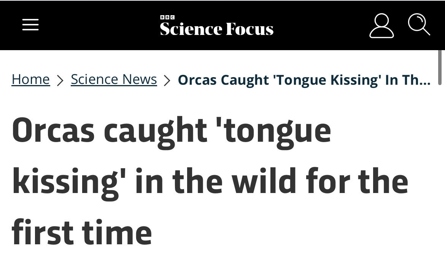Open the Science News breadcrumb link

[x=114, y=79]
